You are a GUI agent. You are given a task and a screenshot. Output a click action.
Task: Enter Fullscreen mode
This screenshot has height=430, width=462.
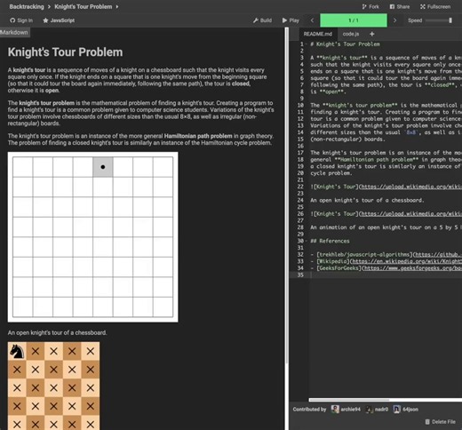pos(435,6)
